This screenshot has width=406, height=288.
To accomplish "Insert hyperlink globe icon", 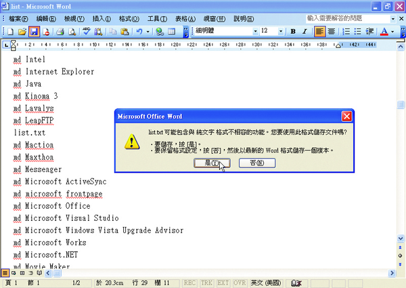I will [x=160, y=32].
